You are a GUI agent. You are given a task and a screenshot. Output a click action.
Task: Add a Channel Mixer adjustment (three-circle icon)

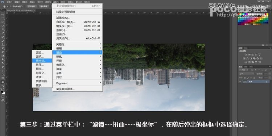[257, 59]
